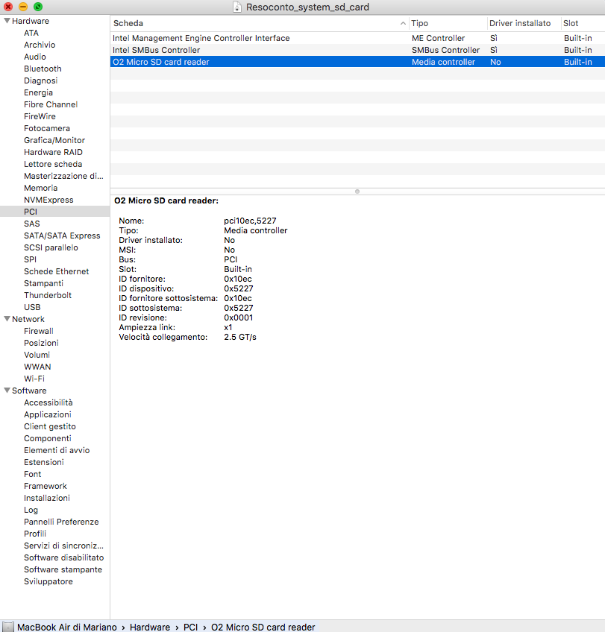Collapse the Software section triangle
Screen dimensions: 605x632
click(x=7, y=391)
